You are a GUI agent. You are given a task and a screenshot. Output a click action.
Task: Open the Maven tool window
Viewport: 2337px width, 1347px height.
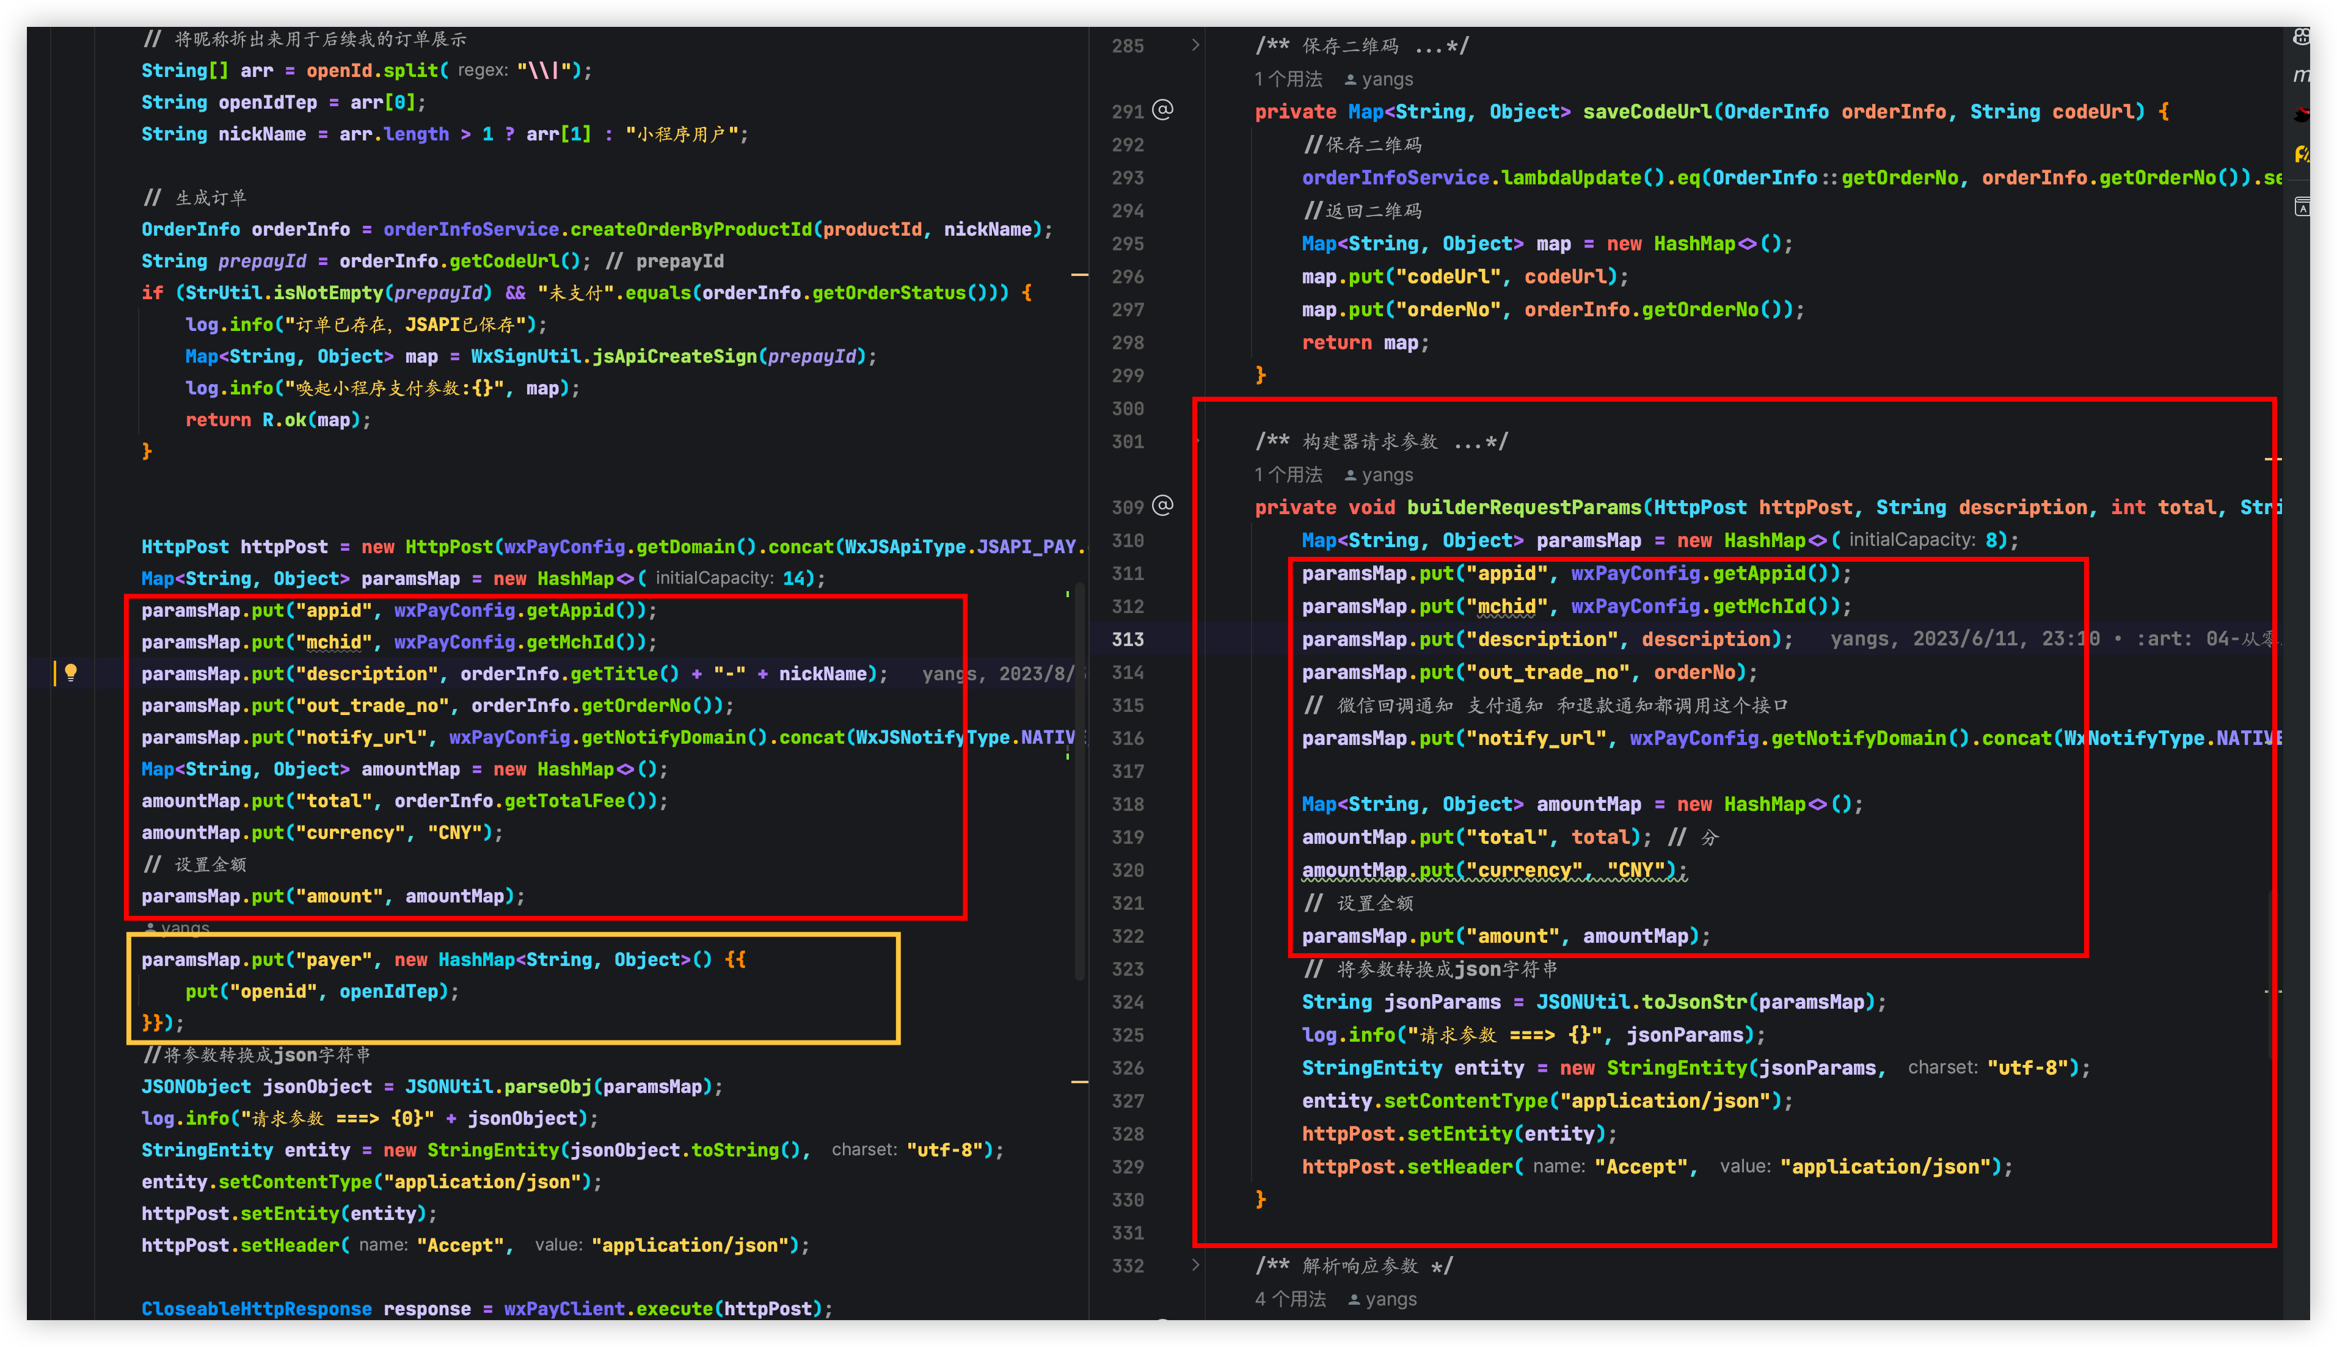(x=2302, y=75)
